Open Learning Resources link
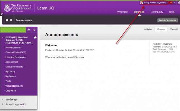This screenshot has width=180, height=111. coord(15,57)
